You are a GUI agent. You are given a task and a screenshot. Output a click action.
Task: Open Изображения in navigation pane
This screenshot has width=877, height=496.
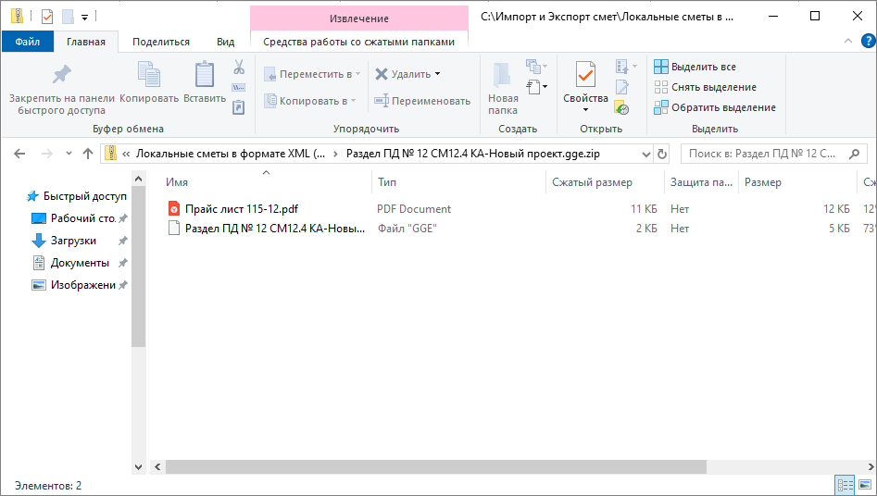pos(80,285)
